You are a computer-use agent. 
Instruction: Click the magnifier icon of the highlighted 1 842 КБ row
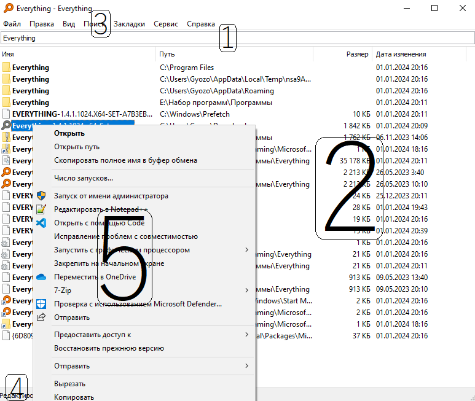6,125
